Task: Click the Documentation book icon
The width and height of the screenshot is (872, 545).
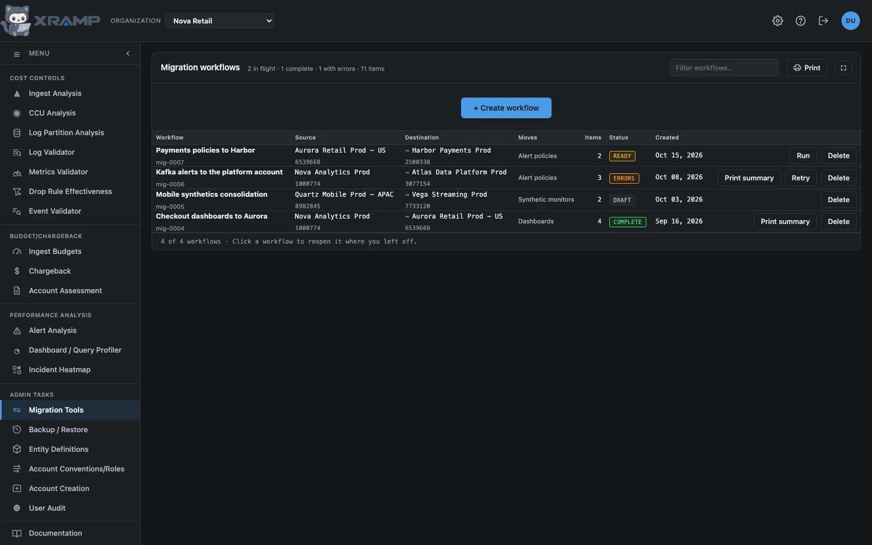Action: tap(17, 534)
